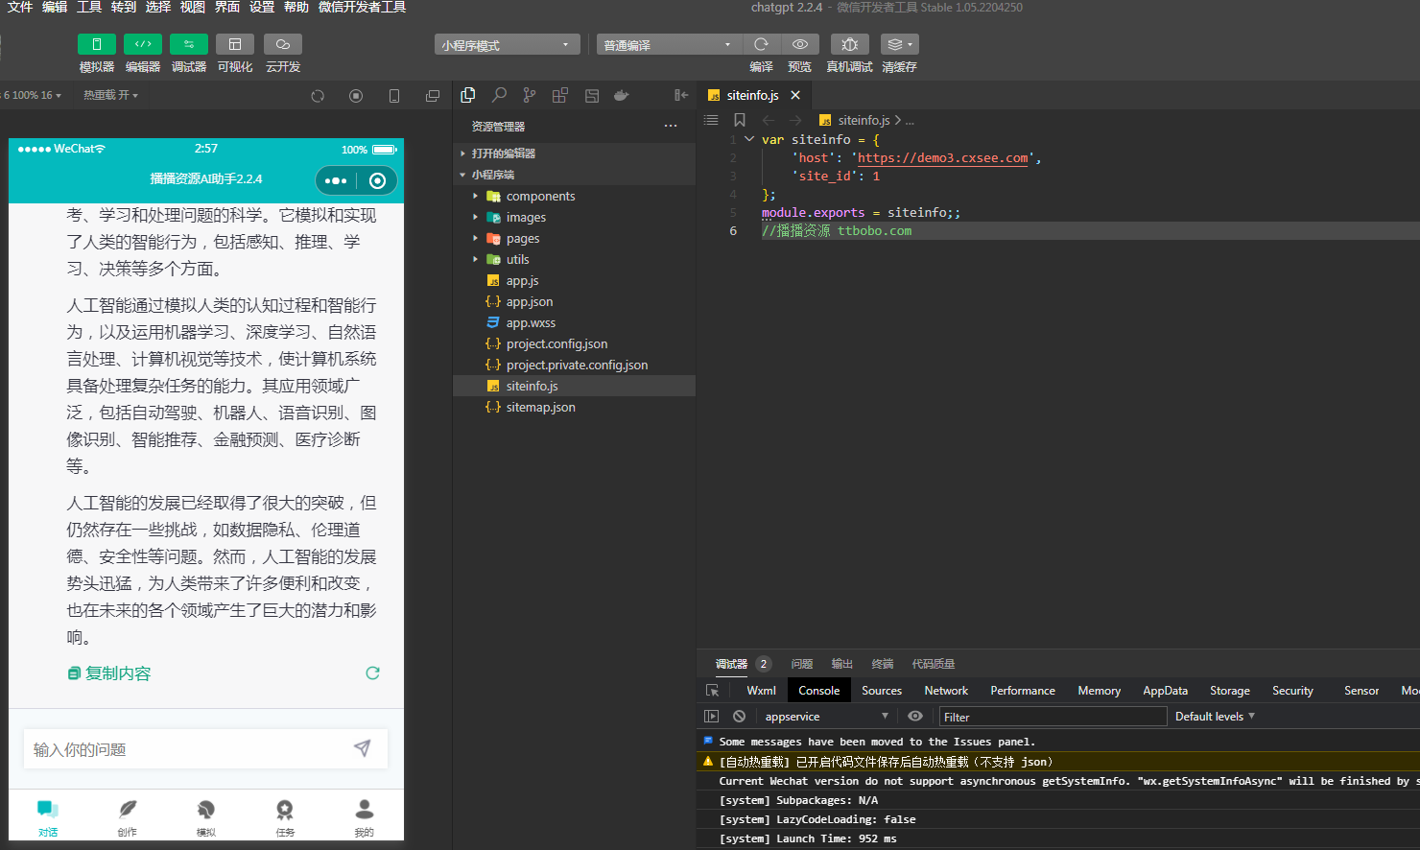Screen dimensions: 1420x850
Task: Open the 帮助 menu
Action: pyautogui.click(x=296, y=7)
